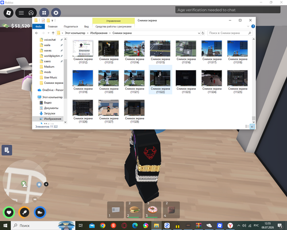Show hidden system tray icons

[239, 225]
